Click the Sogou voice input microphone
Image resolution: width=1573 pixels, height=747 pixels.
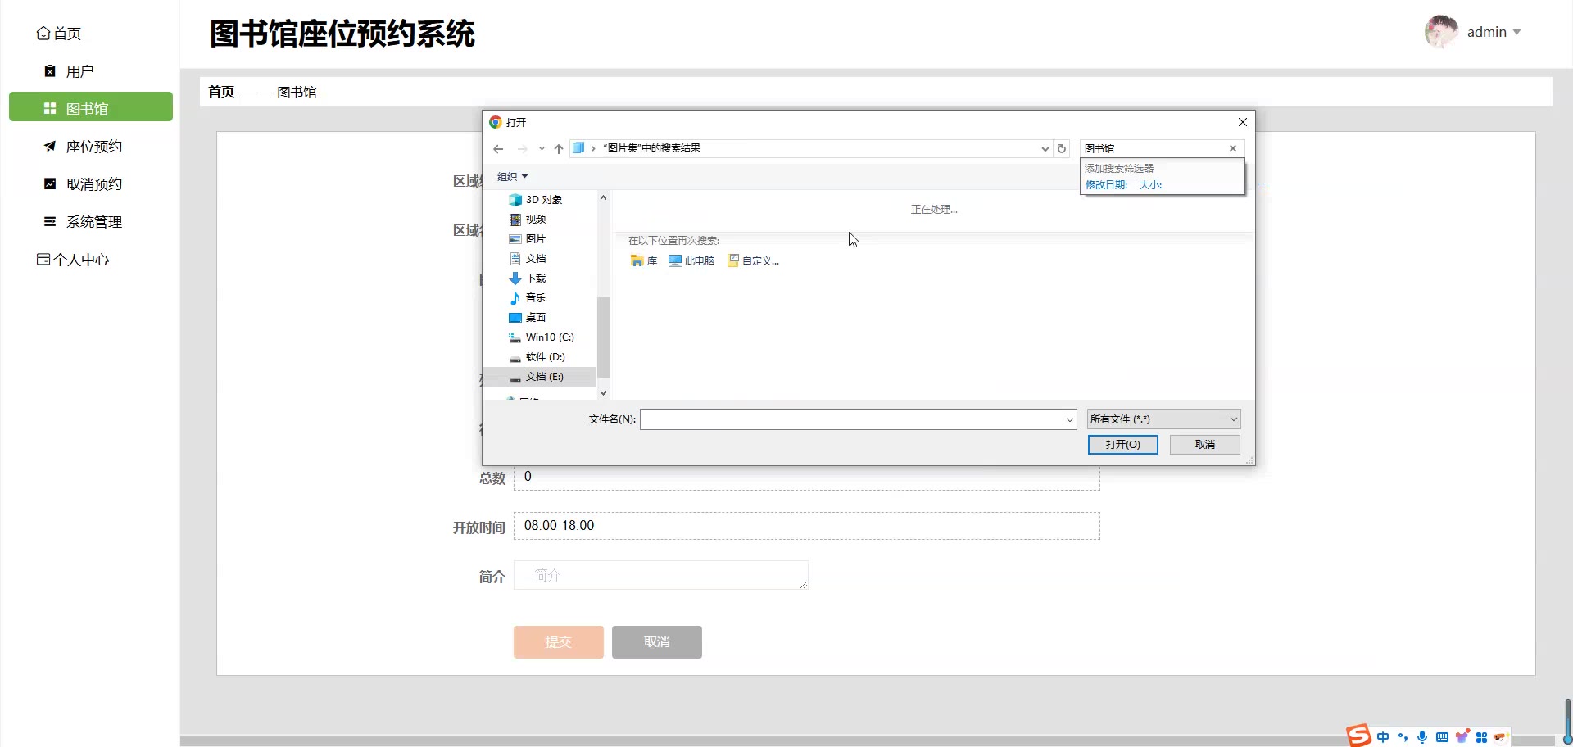1422,737
